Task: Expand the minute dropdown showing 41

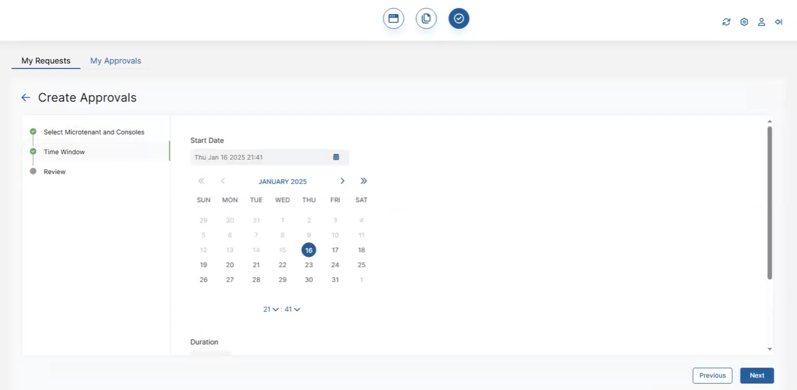Action: 293,309
